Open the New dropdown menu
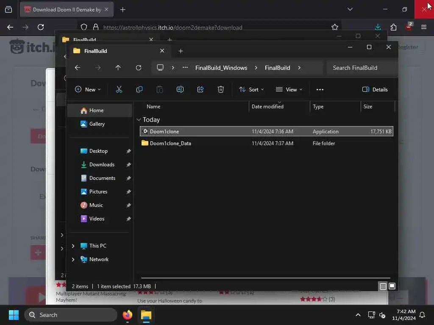The image size is (434, 325). pyautogui.click(x=88, y=90)
